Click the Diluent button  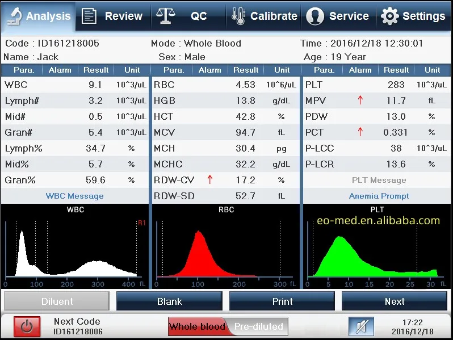[57, 301]
